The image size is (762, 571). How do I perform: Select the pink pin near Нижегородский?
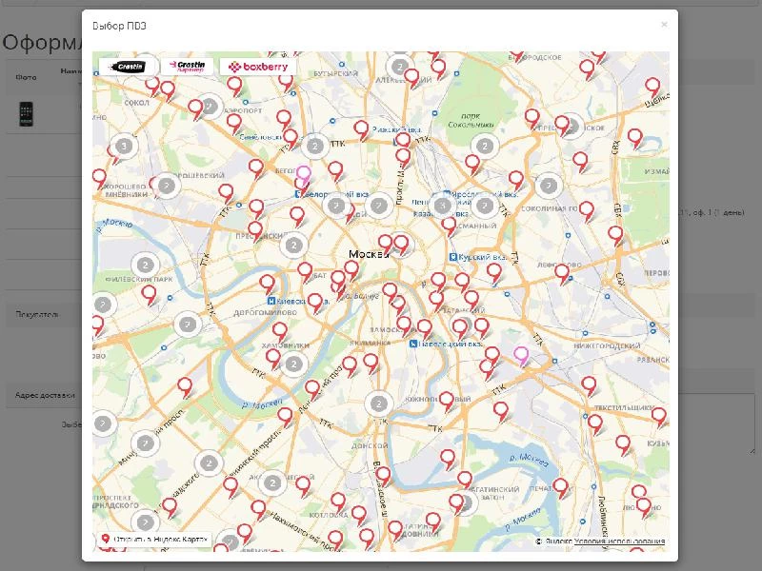[x=521, y=356]
